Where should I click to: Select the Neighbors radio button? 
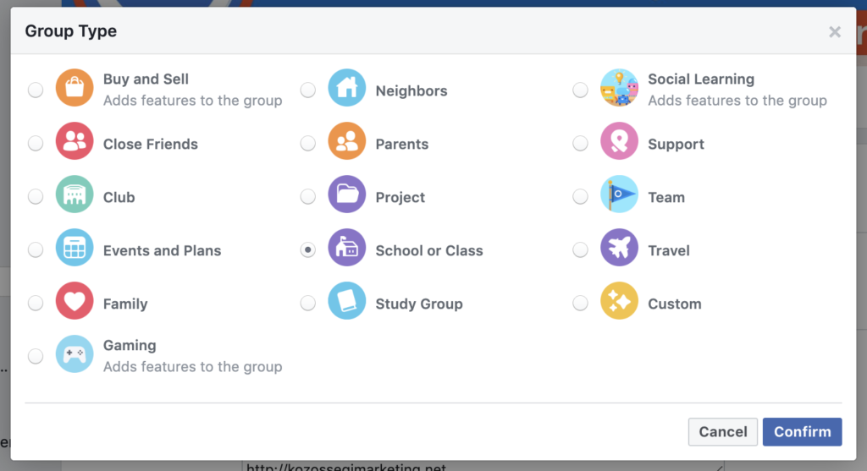[308, 90]
